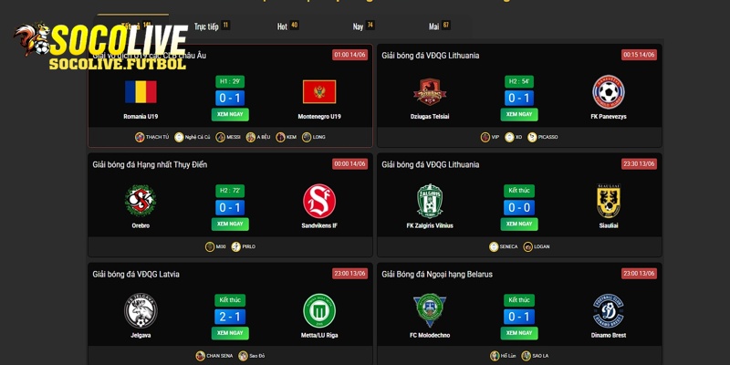Click the Dinamo Brest club logo

point(609,310)
